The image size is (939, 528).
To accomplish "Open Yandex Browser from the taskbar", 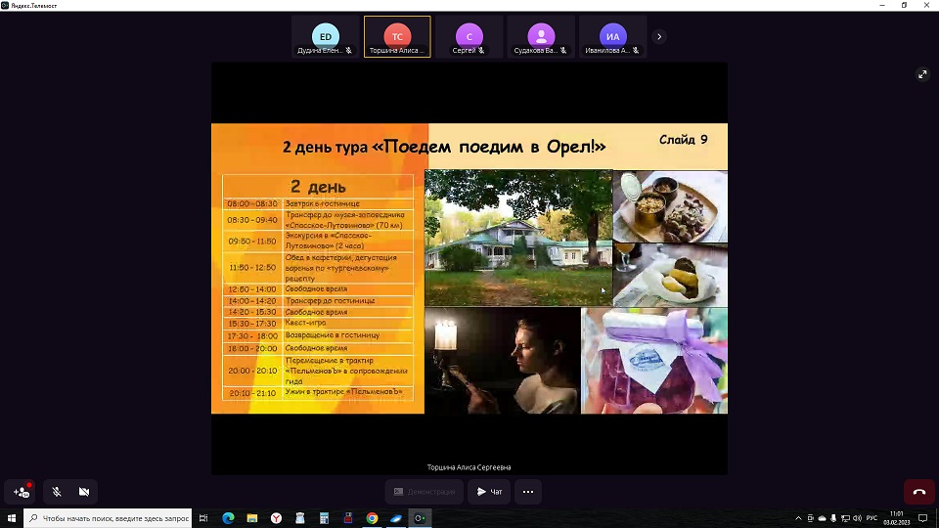I will coord(276,518).
